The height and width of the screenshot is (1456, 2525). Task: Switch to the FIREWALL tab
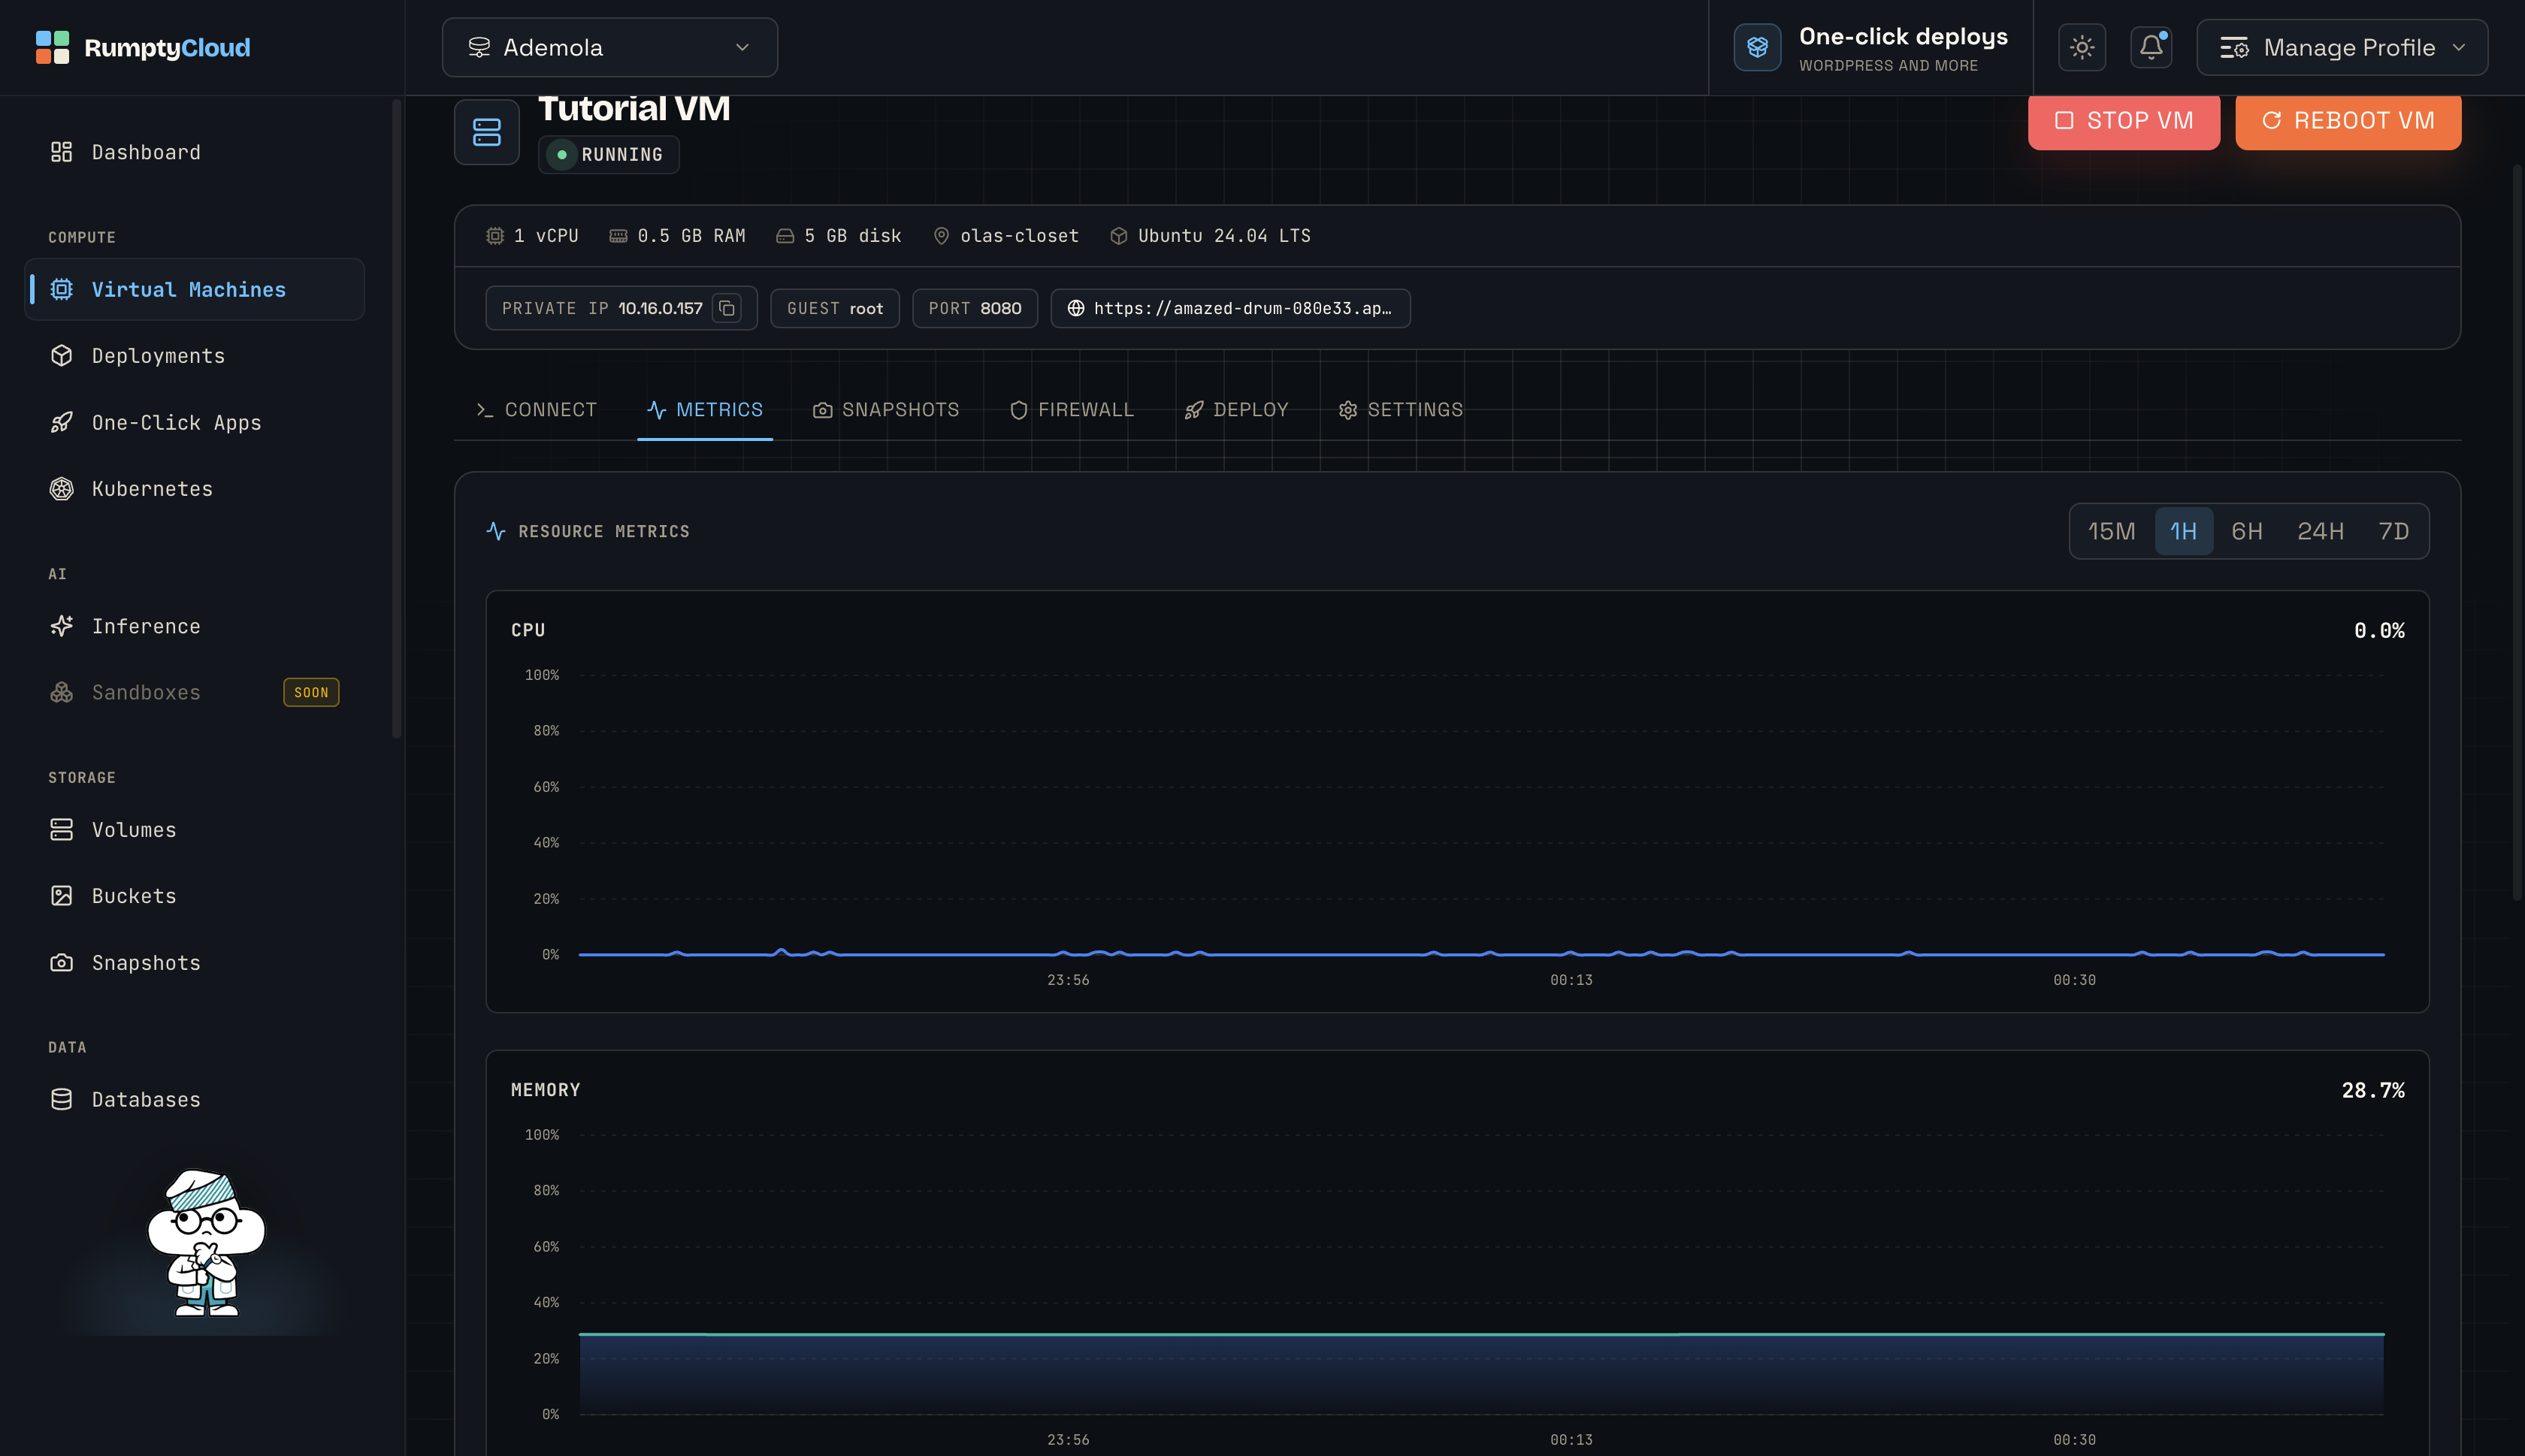pyautogui.click(x=1072, y=410)
